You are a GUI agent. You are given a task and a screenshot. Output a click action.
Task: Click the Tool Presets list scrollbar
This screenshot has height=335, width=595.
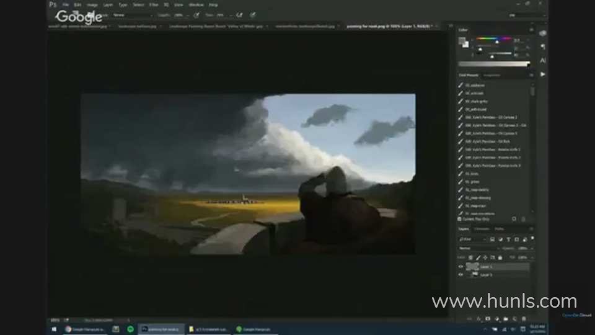pyautogui.click(x=532, y=92)
